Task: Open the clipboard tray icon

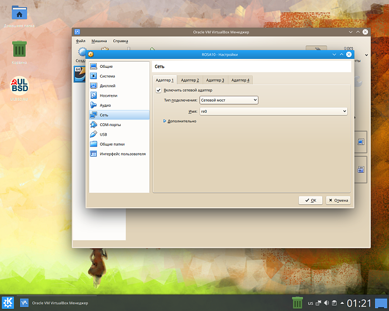Action: (x=334, y=303)
